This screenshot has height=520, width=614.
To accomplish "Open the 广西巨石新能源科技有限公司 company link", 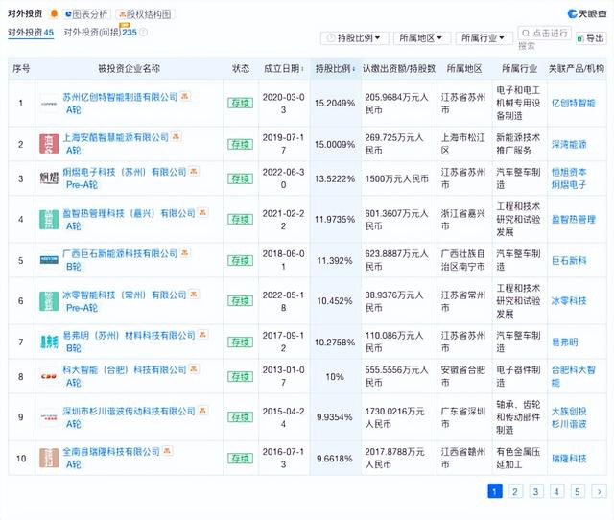I will (120, 253).
